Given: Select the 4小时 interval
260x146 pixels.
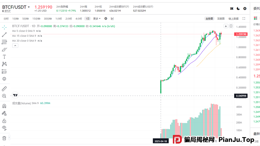Looking at the screenshot, I should point(79,19).
